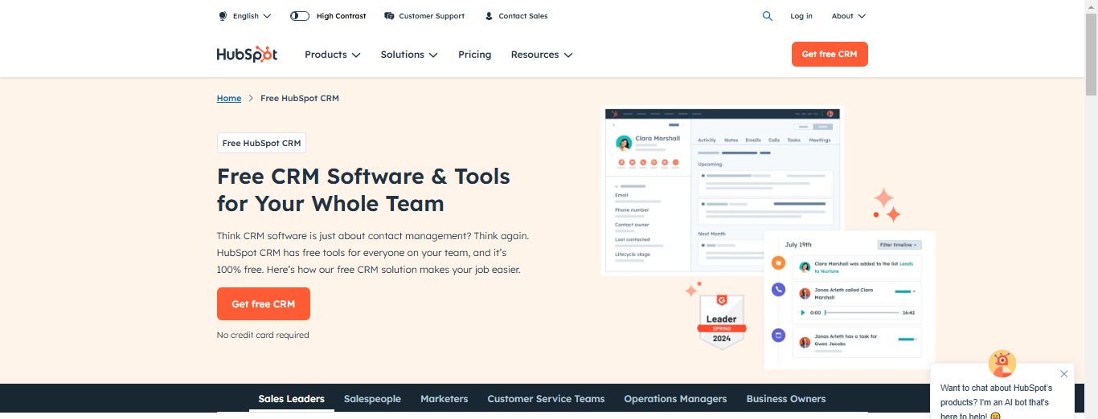
Task: Click the Customer Support chat icon
Action: pos(389,16)
